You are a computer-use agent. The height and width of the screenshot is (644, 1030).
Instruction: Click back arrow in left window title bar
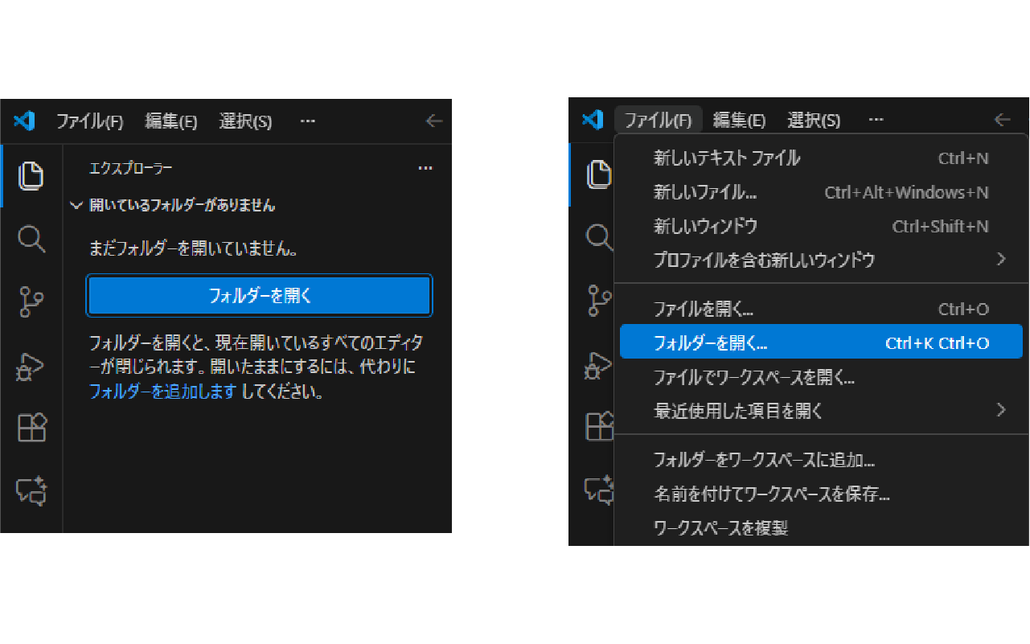(x=434, y=121)
